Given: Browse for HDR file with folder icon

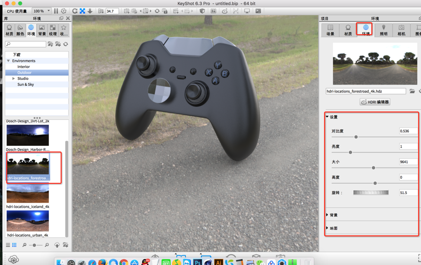Looking at the screenshot, I should tap(412, 91).
